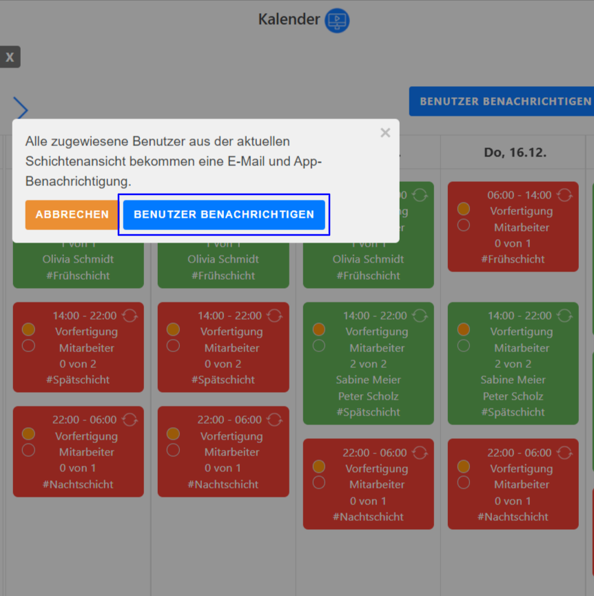Select orange circle on Thursday 06:00 - 14:00 shift
594x596 pixels.
coord(464,209)
